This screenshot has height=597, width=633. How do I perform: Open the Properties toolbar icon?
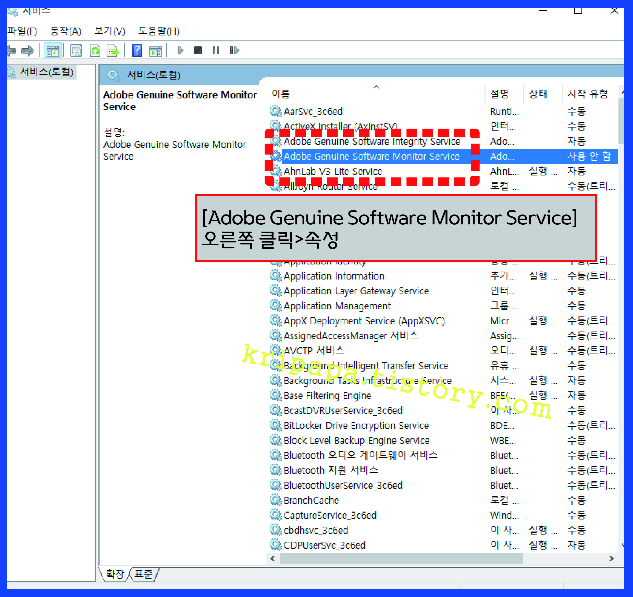pyautogui.click(x=77, y=50)
